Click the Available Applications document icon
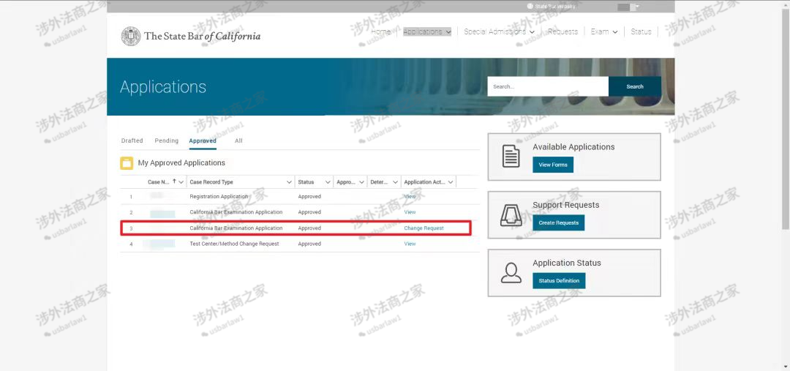Image resolution: width=790 pixels, height=371 pixels. (511, 156)
